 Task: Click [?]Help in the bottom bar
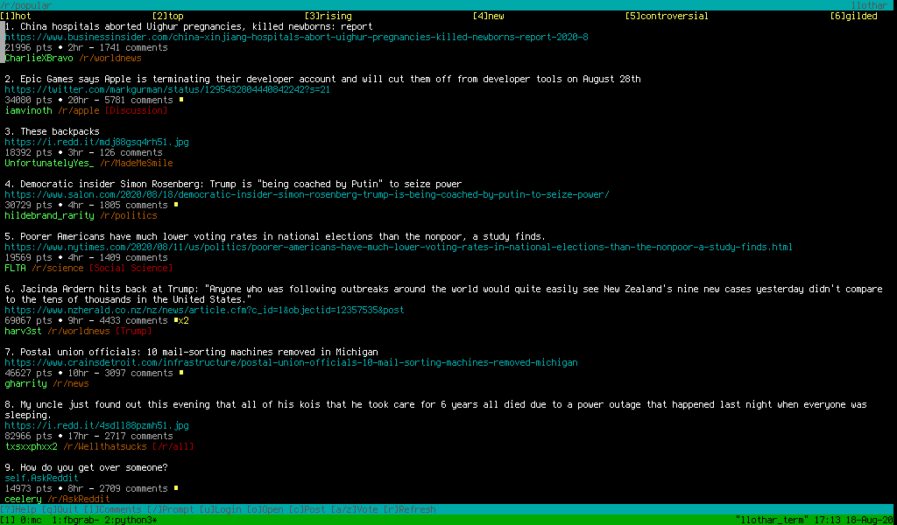tap(19, 509)
